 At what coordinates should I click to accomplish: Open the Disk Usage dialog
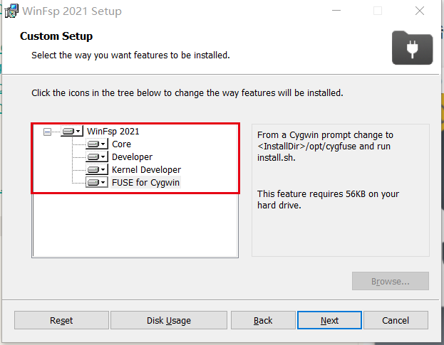pos(169,320)
